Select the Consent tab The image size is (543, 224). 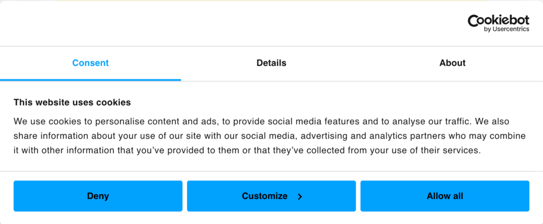coord(90,63)
